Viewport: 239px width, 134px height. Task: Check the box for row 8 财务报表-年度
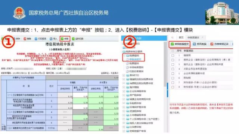point(173,87)
